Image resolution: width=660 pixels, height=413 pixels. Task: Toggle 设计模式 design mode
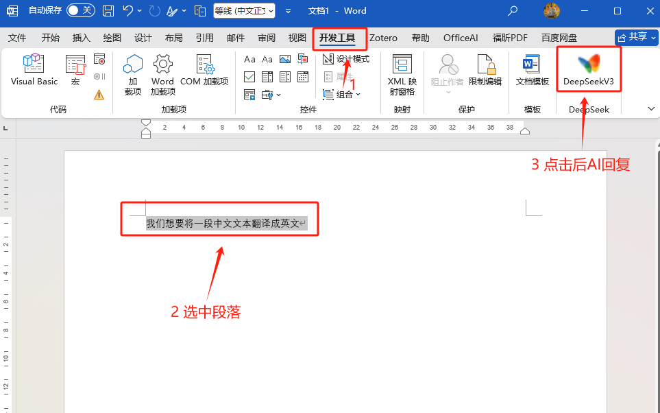[x=346, y=59]
